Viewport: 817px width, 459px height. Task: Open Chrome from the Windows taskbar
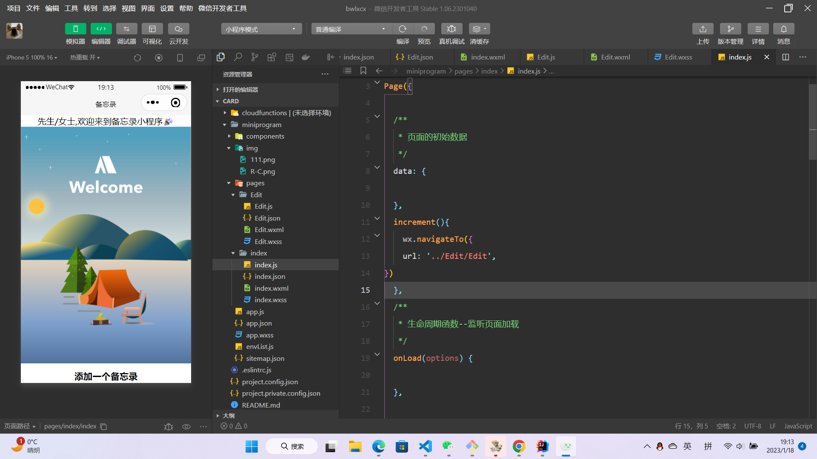click(519, 446)
